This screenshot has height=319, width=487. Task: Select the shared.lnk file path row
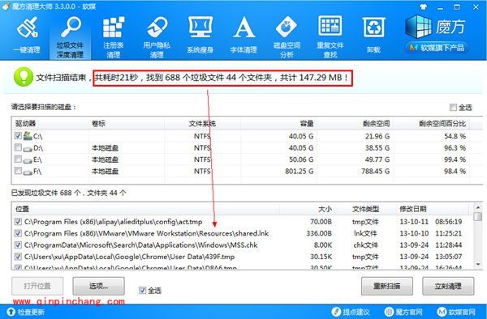[147, 233]
